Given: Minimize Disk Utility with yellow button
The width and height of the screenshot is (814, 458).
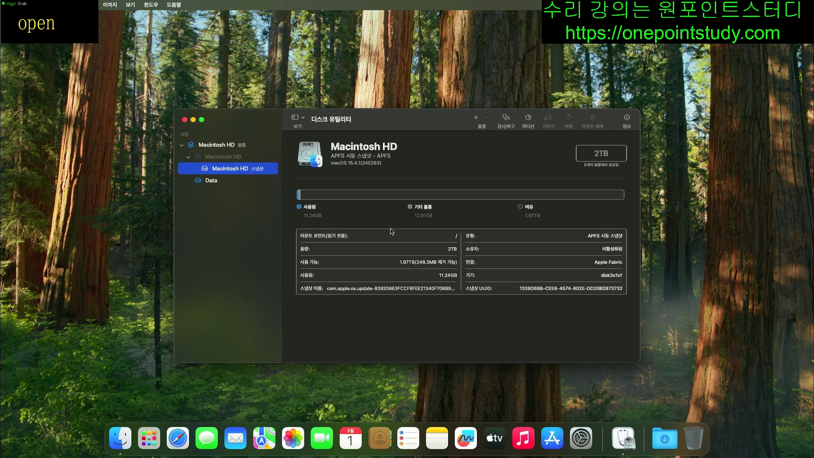Looking at the screenshot, I should click(193, 120).
